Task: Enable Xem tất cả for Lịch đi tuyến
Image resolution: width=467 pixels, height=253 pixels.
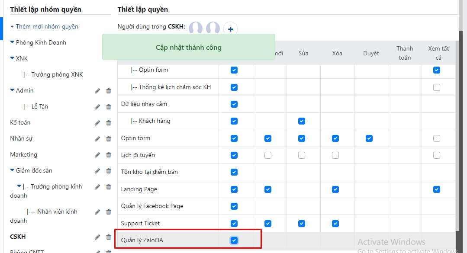Action: tap(437, 155)
